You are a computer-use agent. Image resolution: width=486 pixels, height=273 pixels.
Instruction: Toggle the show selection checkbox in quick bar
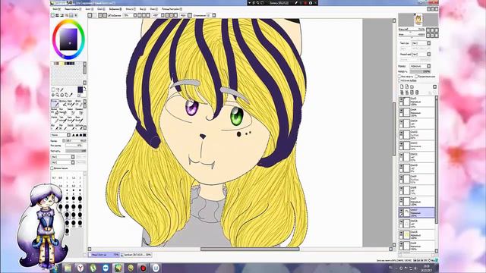[109, 15]
